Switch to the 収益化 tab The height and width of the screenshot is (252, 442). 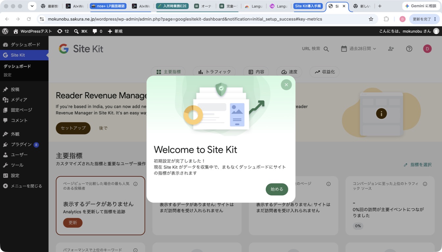click(325, 72)
